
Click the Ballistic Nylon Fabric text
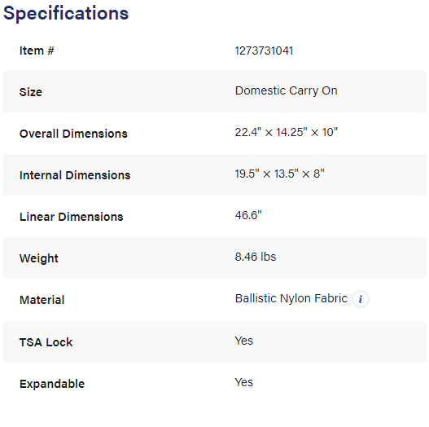click(291, 298)
